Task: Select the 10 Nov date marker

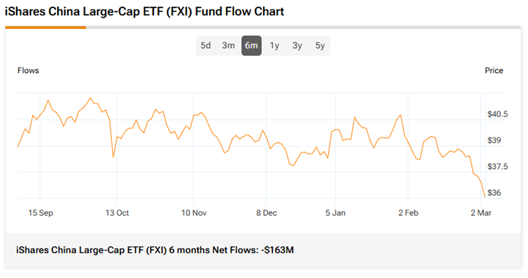Action: 193,213
